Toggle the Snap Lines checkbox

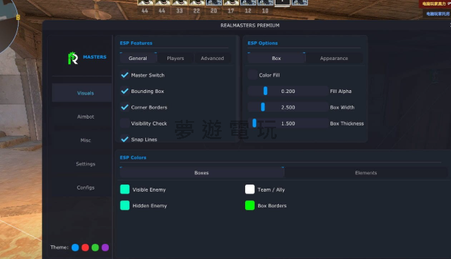tap(125, 139)
